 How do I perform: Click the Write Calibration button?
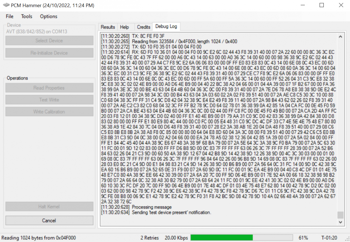tap(49, 112)
